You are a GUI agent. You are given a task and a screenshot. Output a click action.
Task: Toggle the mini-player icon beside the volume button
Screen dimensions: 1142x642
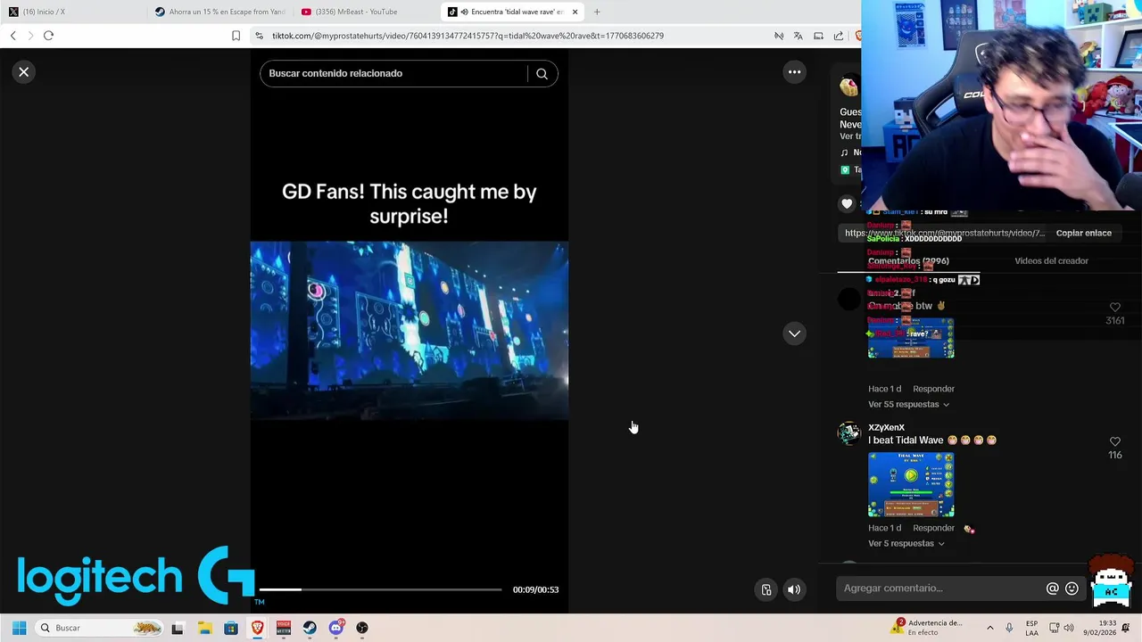[766, 589]
